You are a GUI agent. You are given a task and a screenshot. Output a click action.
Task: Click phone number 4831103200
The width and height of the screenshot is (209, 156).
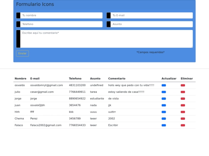[77, 85]
